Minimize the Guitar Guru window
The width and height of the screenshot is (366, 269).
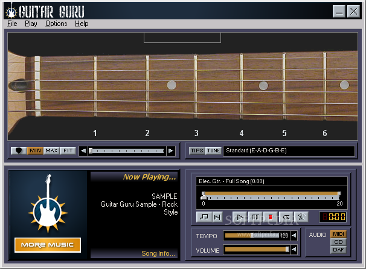coord(339,11)
